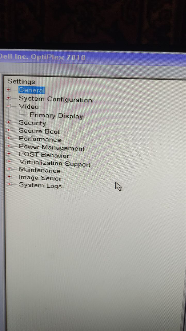Select the Security category label
Viewport: 186px width, 331px height.
coord(32,123)
